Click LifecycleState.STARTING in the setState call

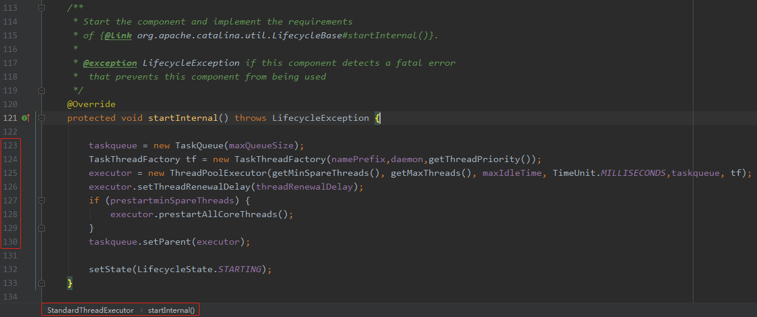[x=199, y=269]
